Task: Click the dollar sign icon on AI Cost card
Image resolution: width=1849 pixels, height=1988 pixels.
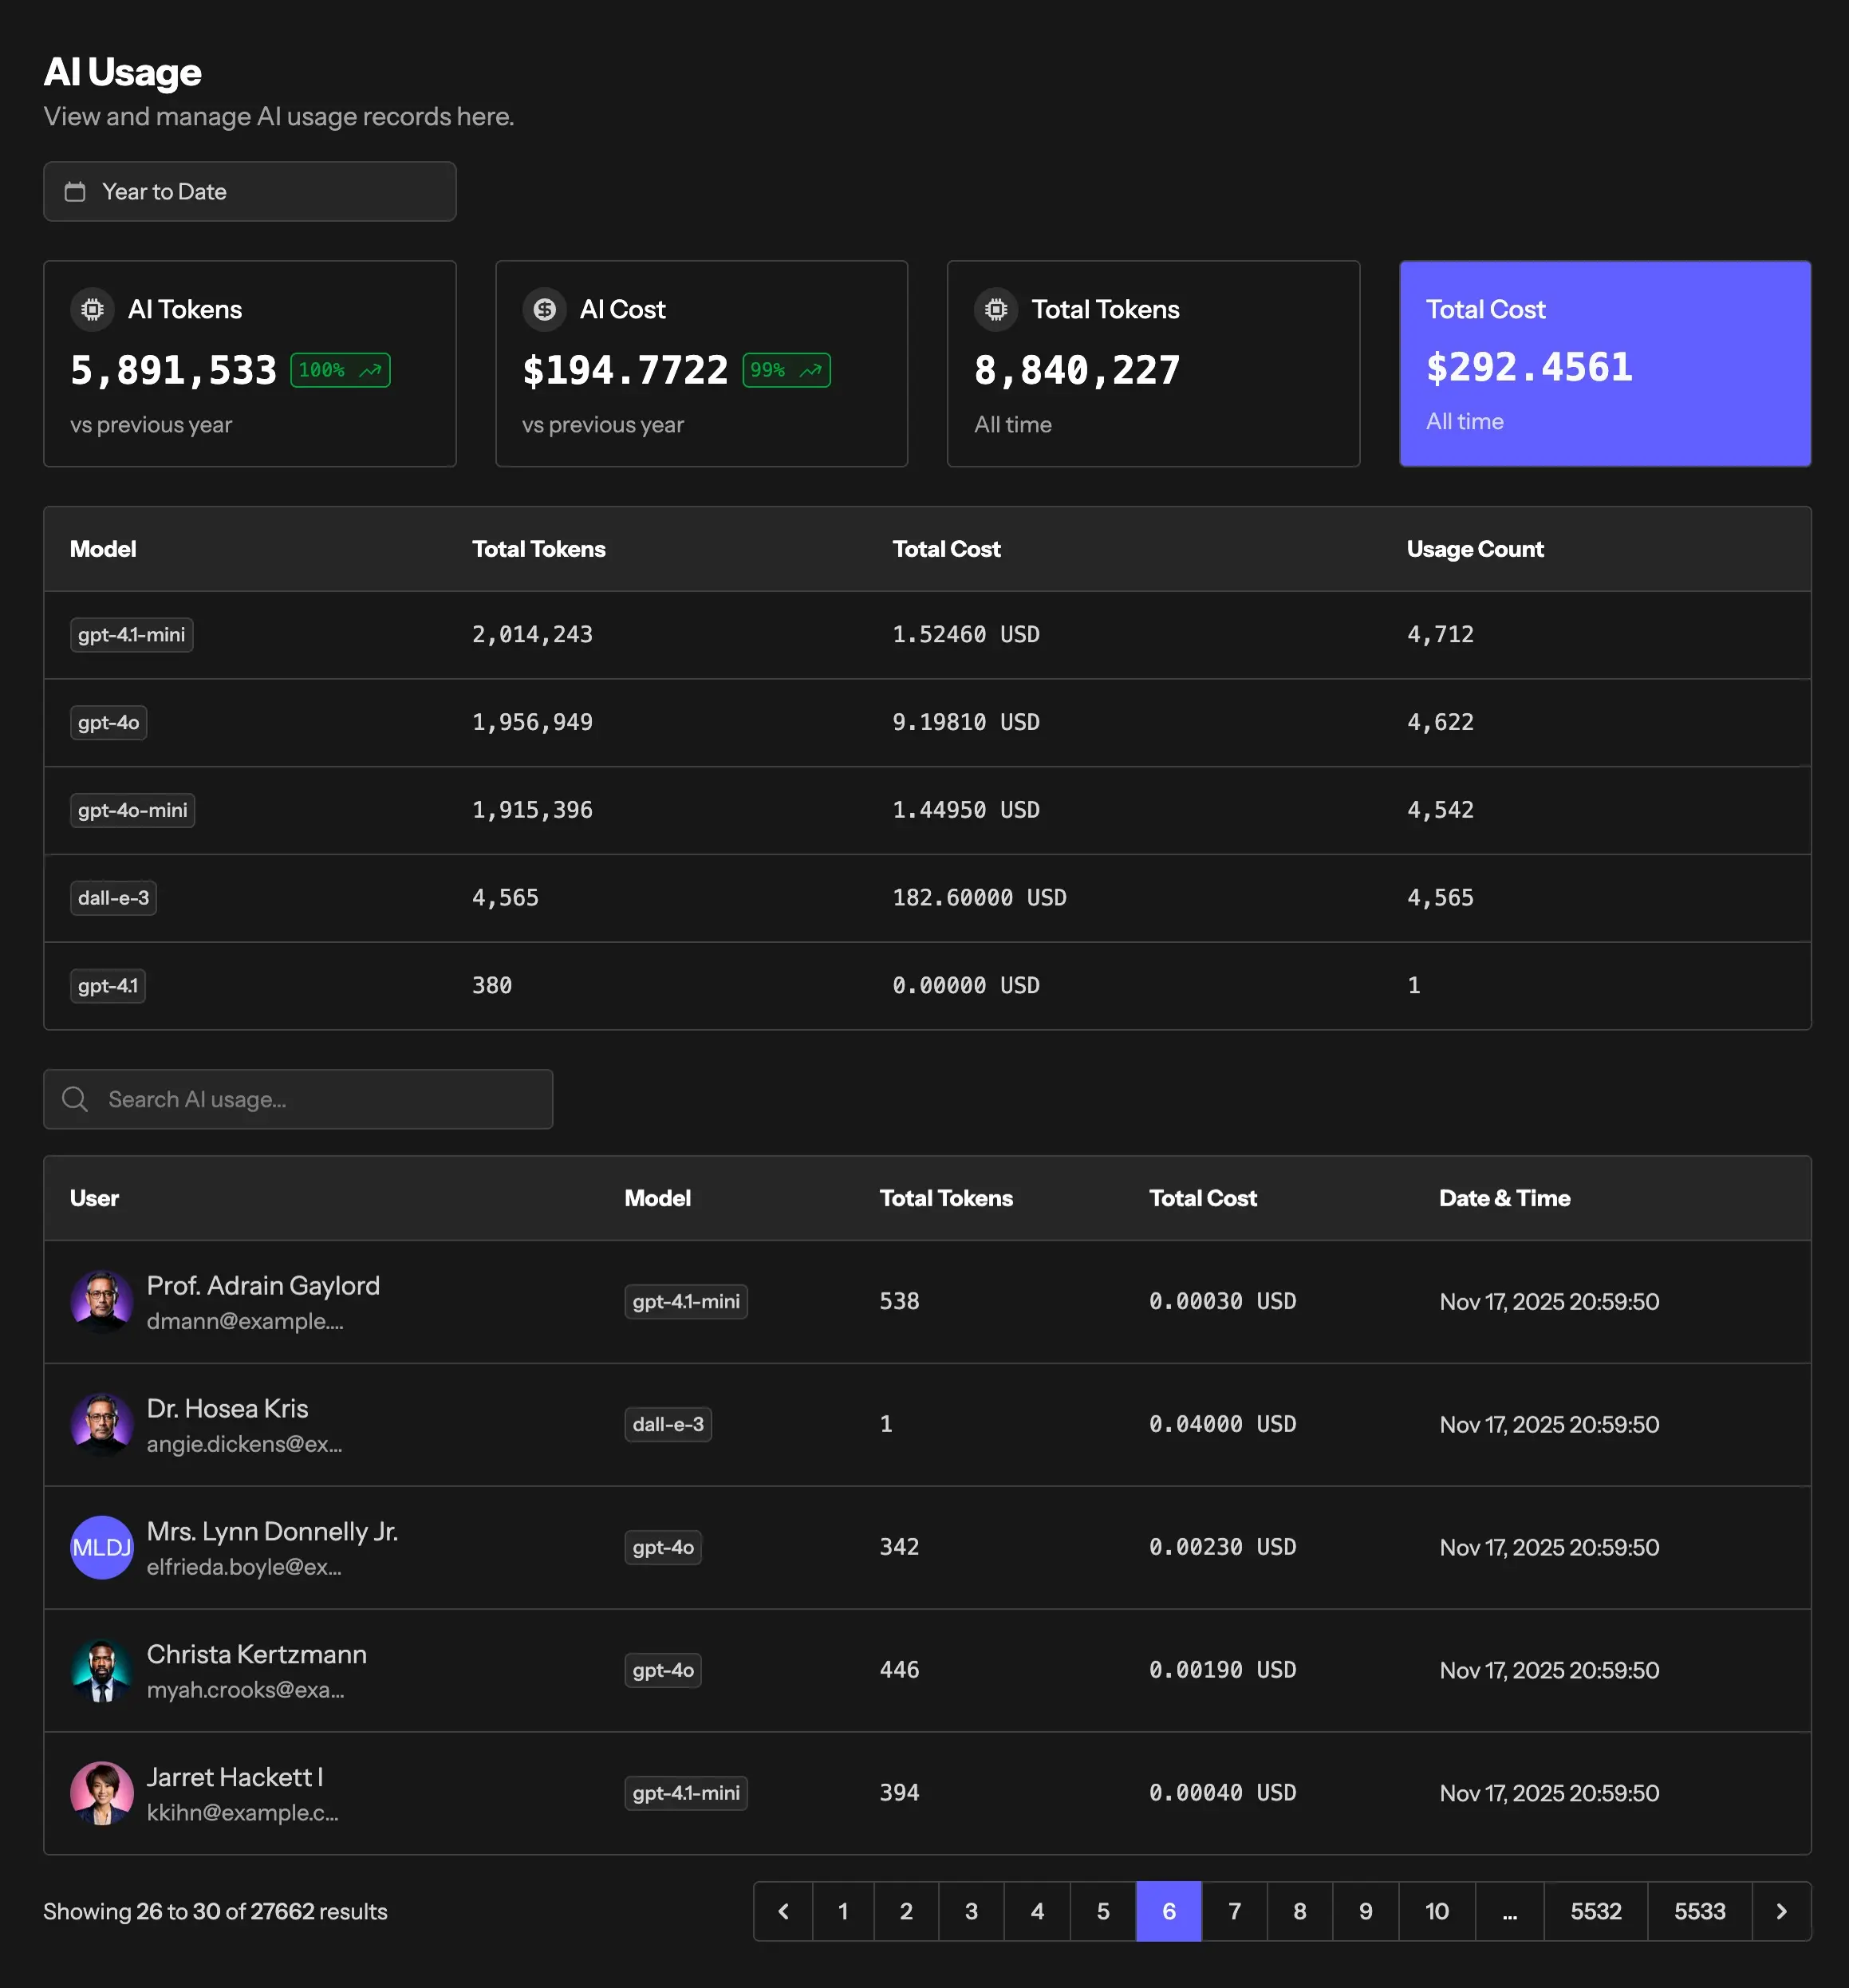Action: tap(544, 309)
